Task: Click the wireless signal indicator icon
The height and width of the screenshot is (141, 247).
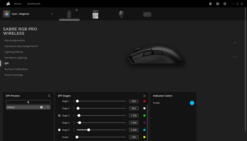Action: (77, 10)
